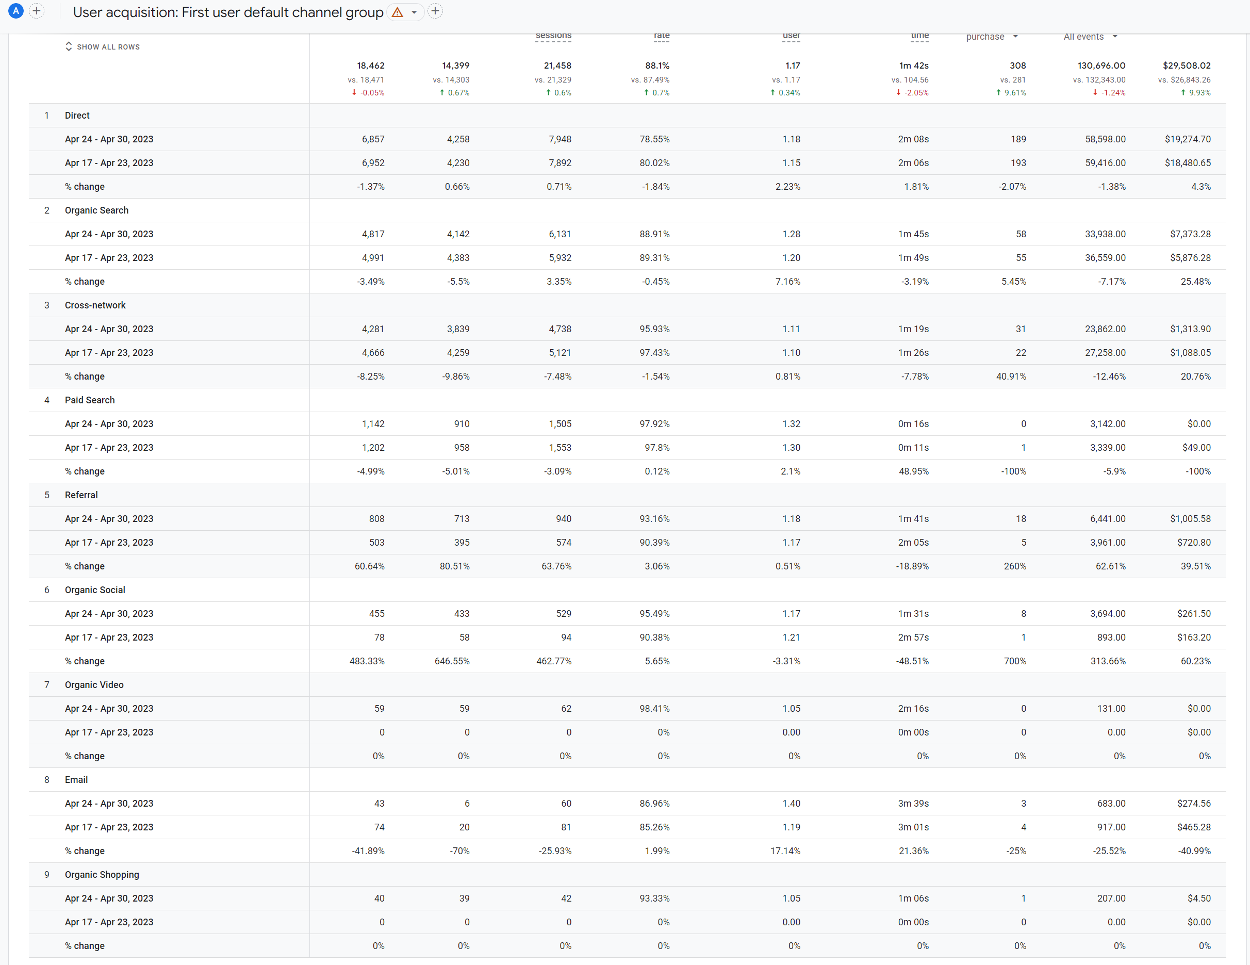
Task: Click the rate column header
Action: click(x=661, y=36)
